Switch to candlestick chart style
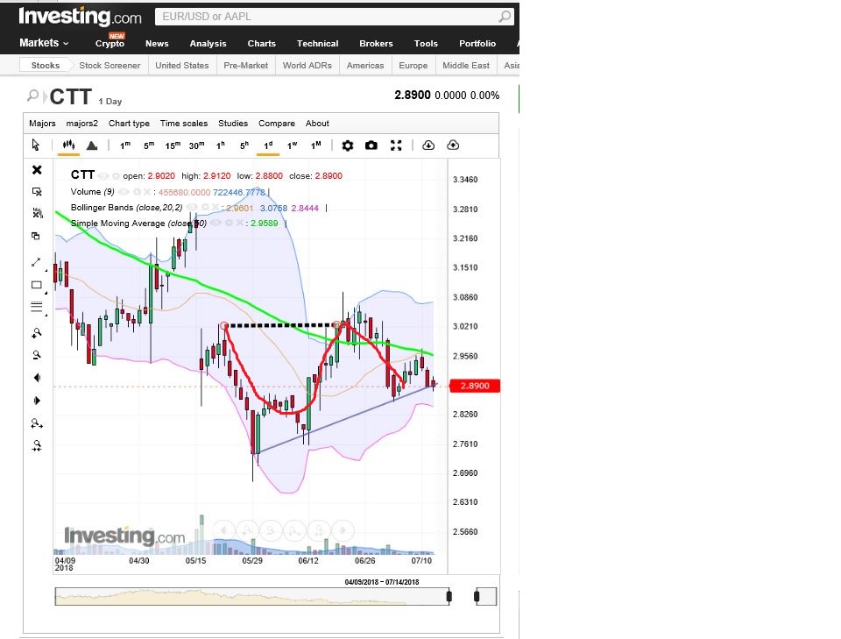 tap(68, 145)
